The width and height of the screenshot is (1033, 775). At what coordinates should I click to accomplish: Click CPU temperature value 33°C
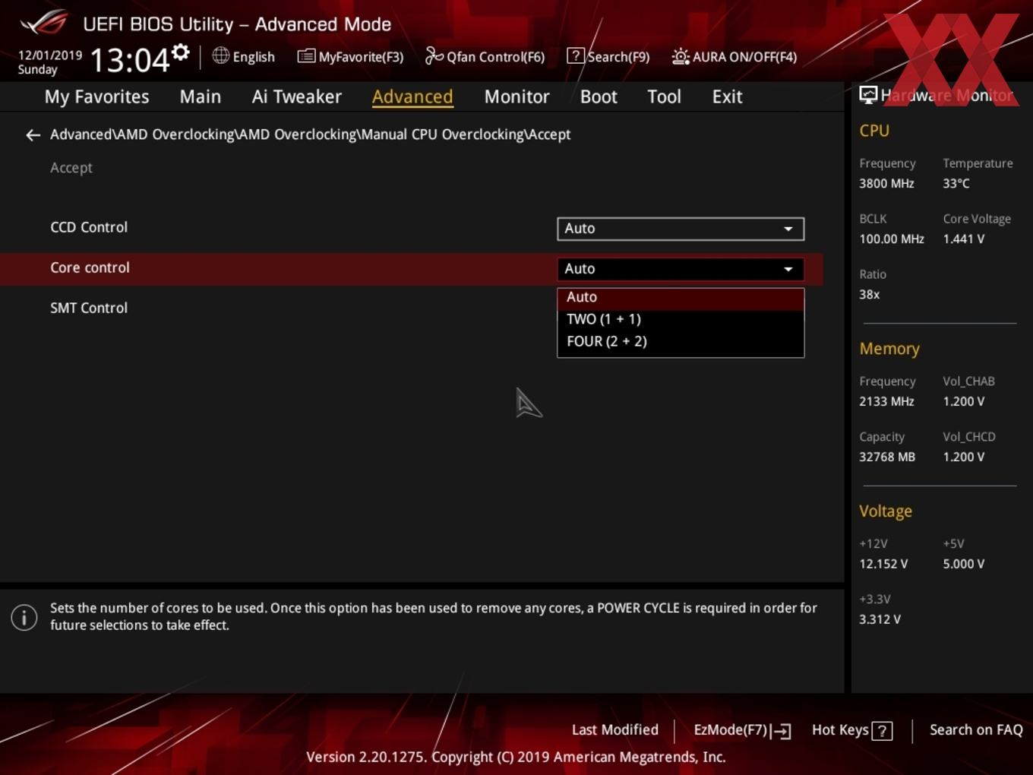(x=956, y=183)
